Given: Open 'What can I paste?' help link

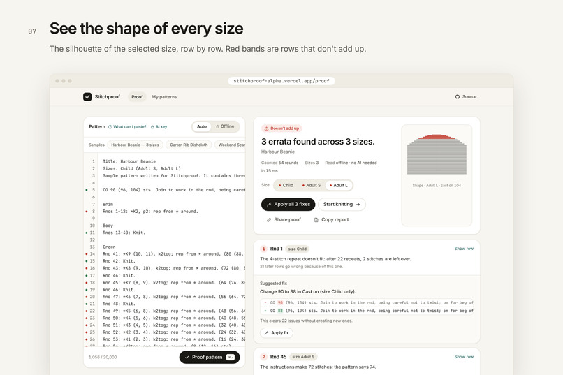Looking at the screenshot, I should (x=127, y=126).
